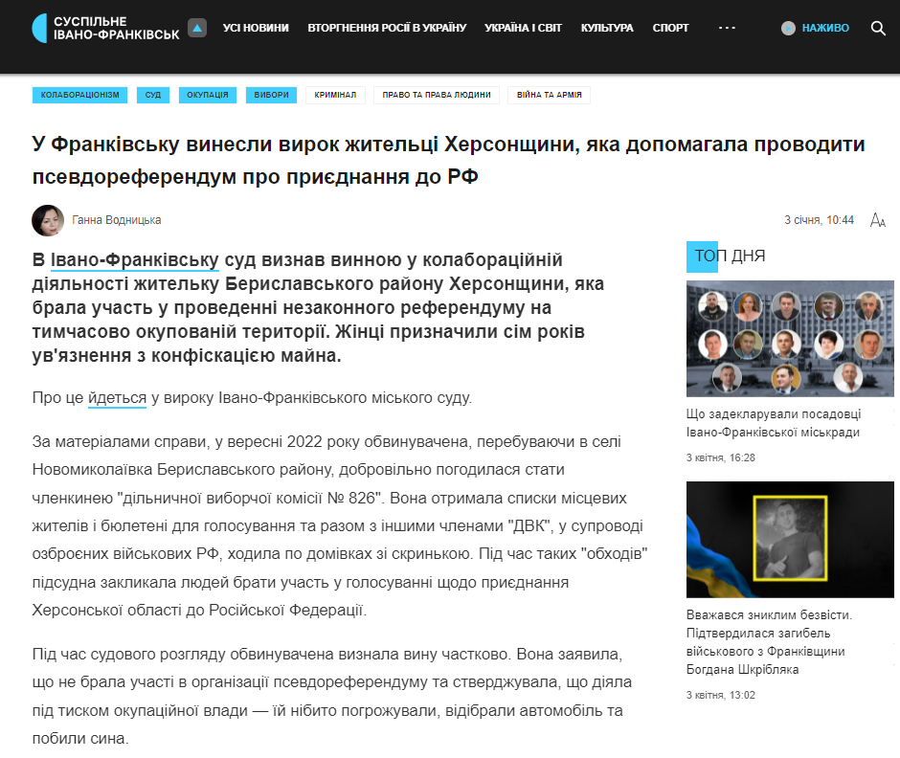Select the ВІЙНА ТА АРМІЯ tag
This screenshot has width=900, height=758.
click(x=549, y=95)
